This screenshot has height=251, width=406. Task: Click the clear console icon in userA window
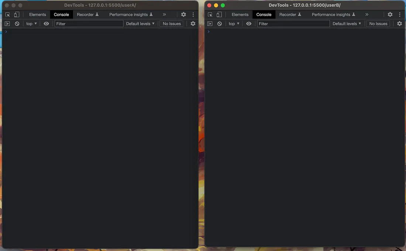pos(17,24)
